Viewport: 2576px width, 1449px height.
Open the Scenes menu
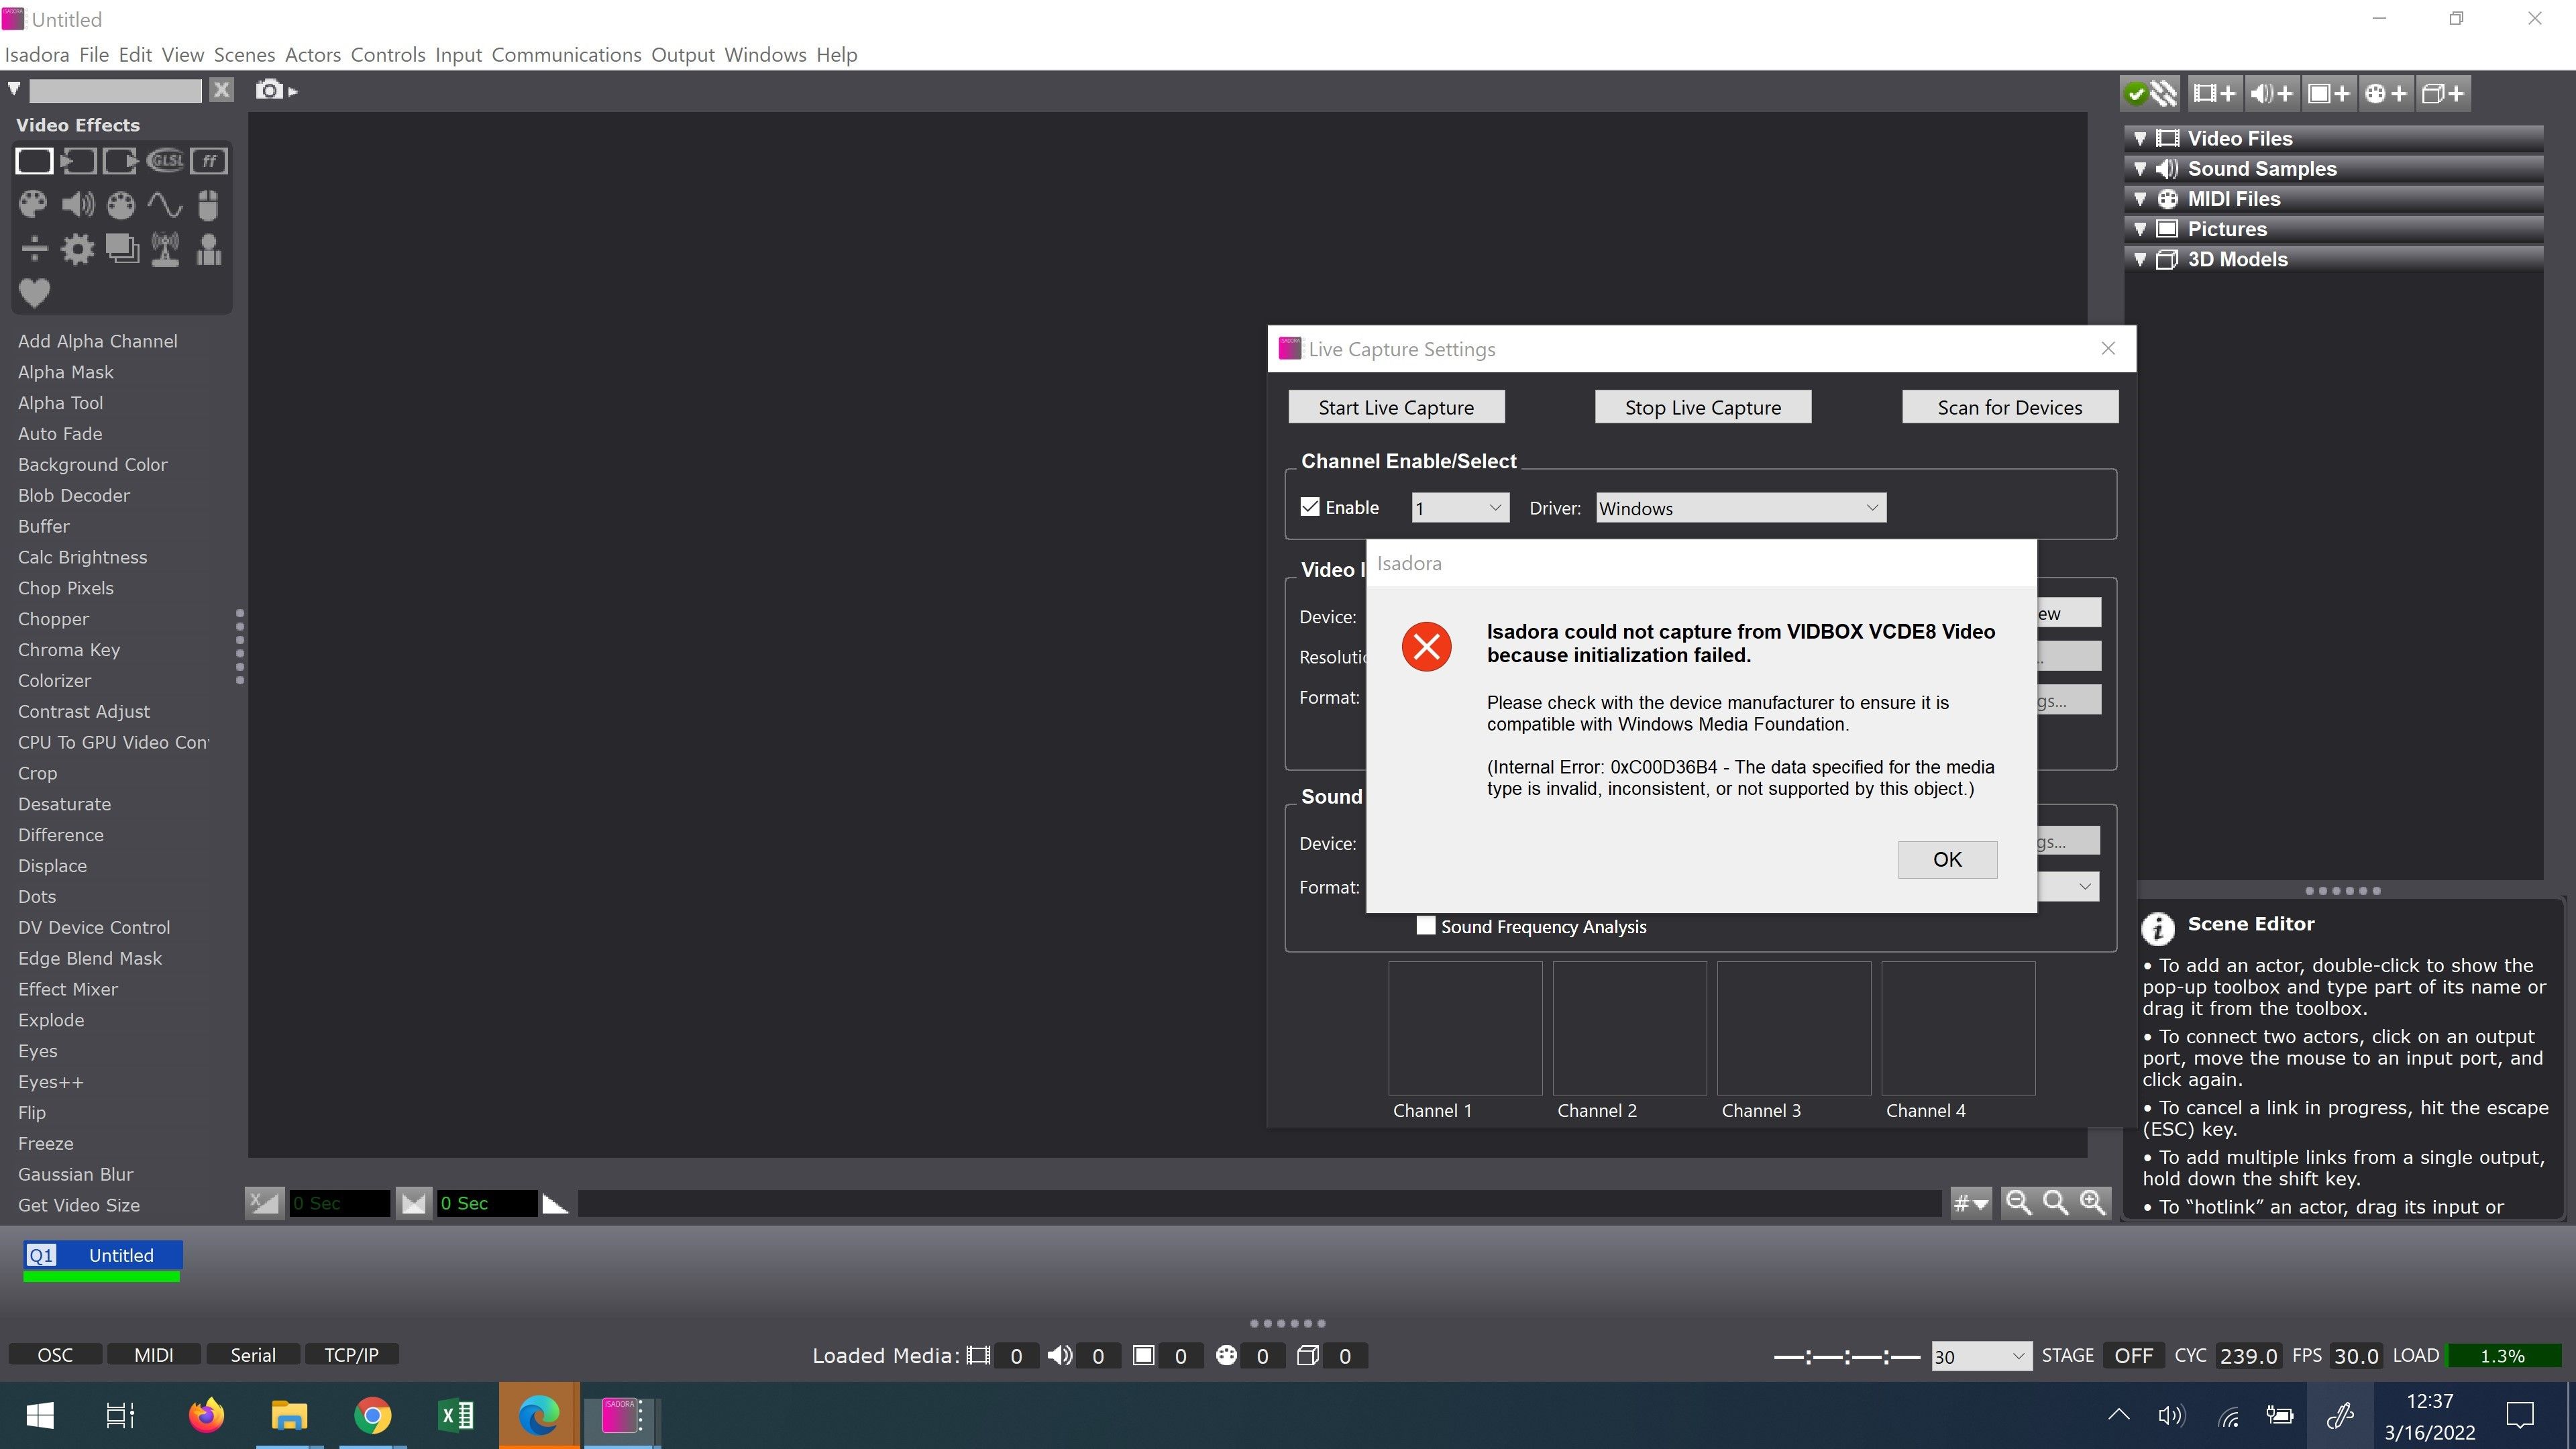[x=244, y=55]
